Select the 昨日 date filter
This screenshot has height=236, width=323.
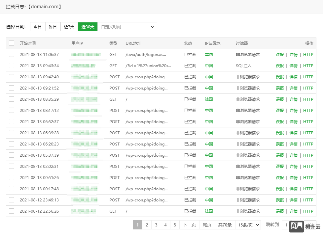point(53,27)
